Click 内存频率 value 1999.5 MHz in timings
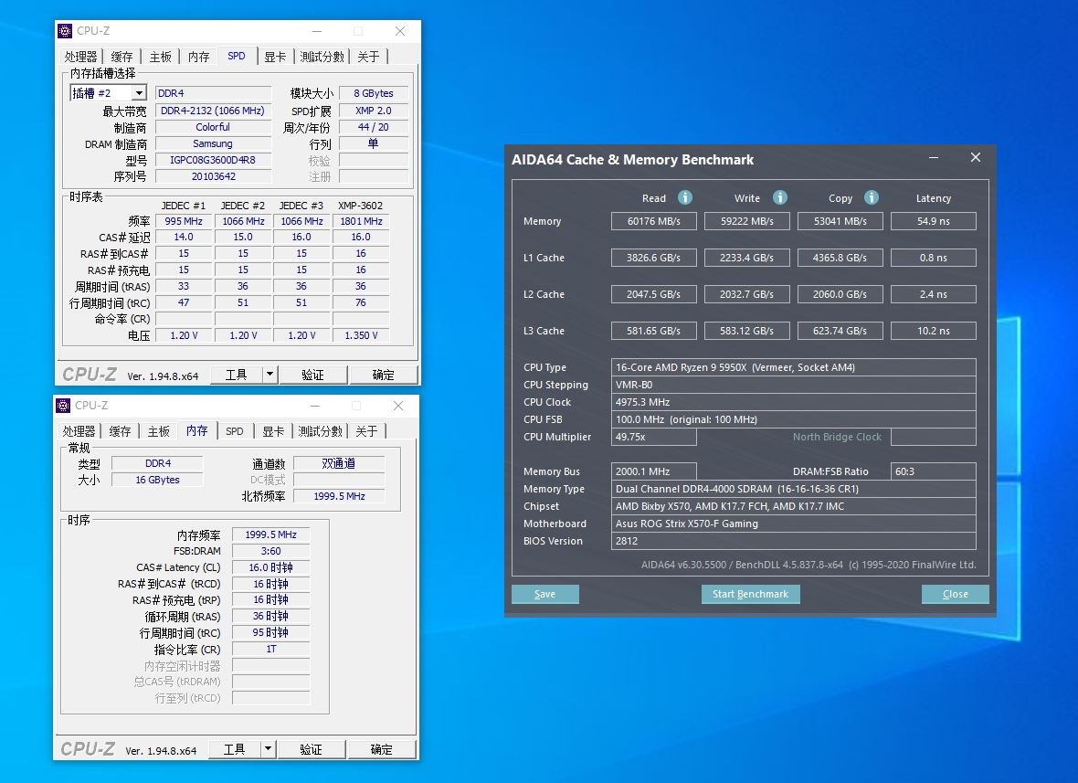Image resolution: width=1078 pixels, height=783 pixels. (271, 534)
